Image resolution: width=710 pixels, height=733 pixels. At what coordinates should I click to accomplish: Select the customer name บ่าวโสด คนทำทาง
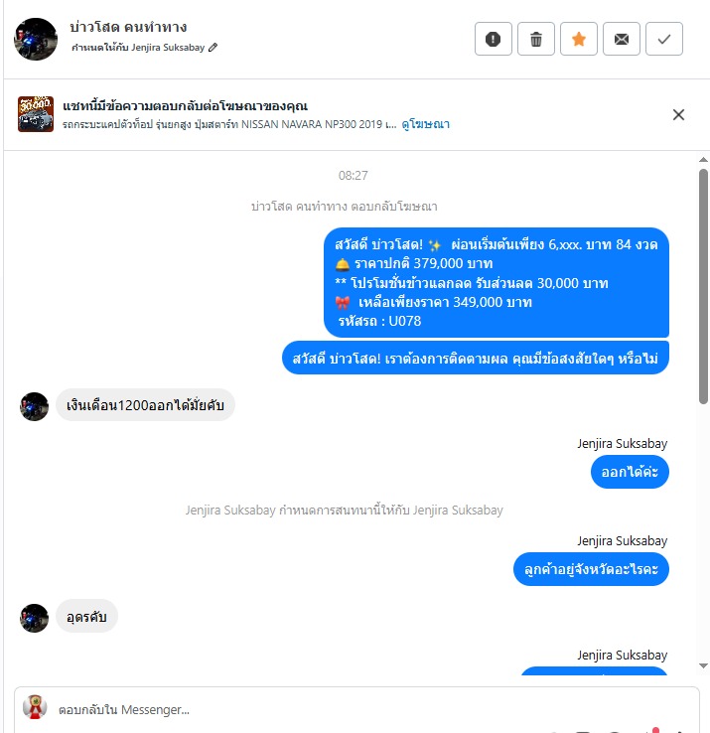(128, 27)
